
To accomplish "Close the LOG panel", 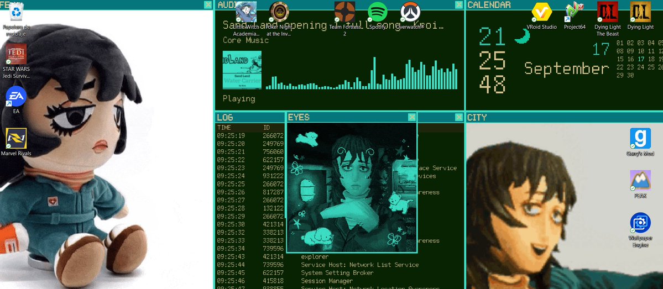I will 459,117.
